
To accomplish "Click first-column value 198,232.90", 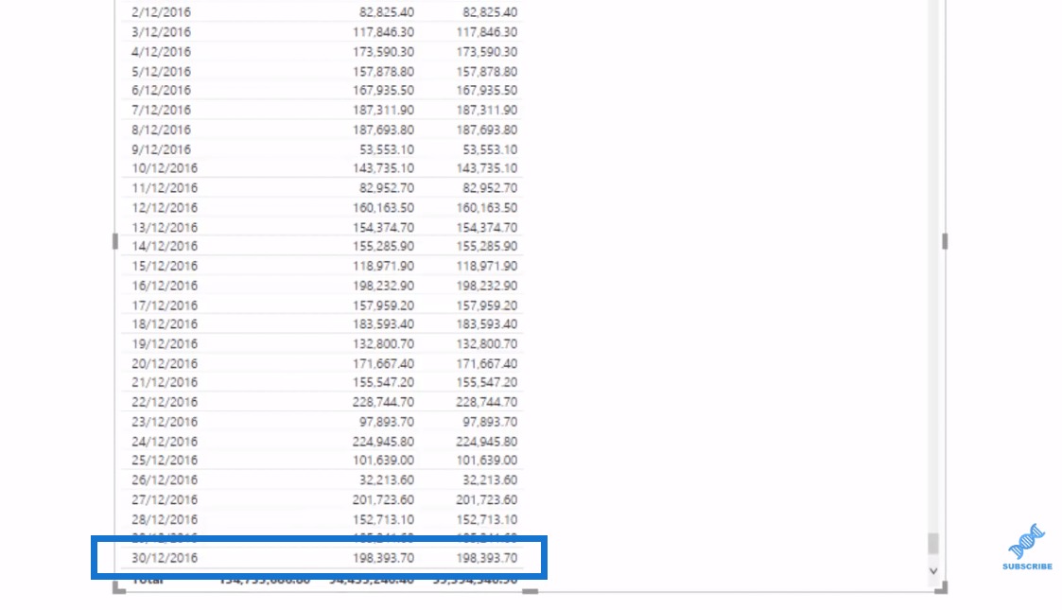I will tap(383, 285).
